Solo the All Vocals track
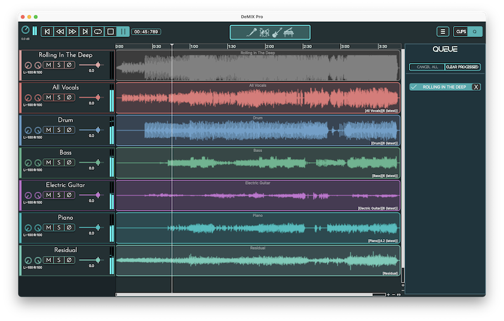The image size is (504, 321). [59, 97]
